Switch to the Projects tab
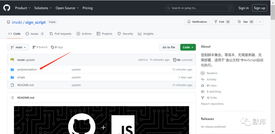The height and width of the screenshot is (134, 275). [105, 34]
